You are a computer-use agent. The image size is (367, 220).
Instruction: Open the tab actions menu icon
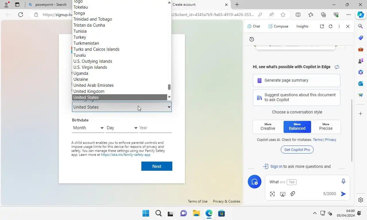[17, 5]
